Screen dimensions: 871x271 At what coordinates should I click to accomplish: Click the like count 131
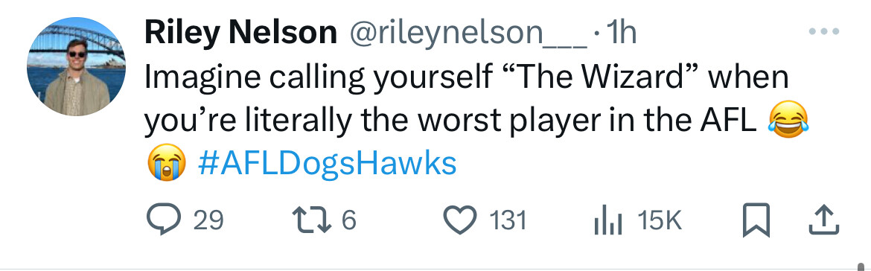(508, 220)
